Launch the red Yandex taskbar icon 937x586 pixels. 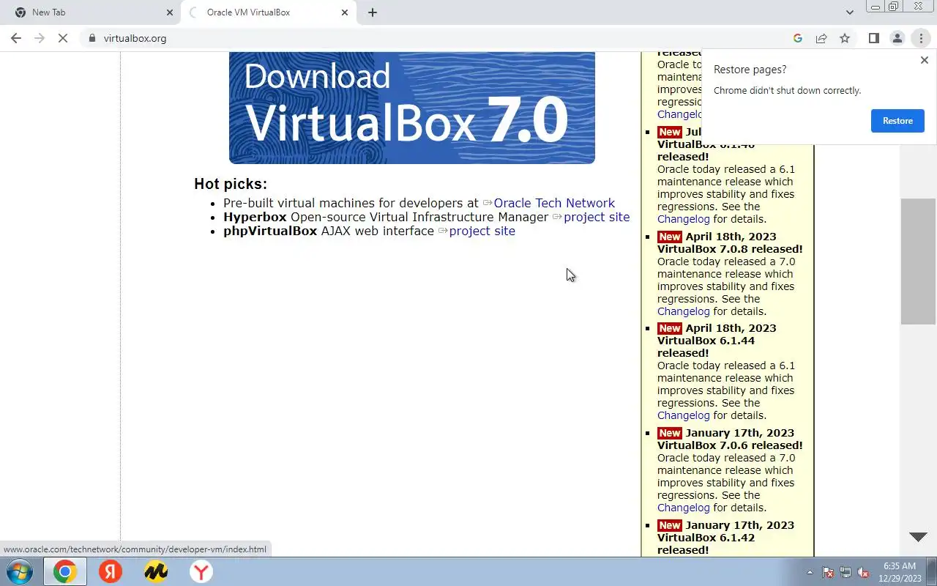[111, 571]
